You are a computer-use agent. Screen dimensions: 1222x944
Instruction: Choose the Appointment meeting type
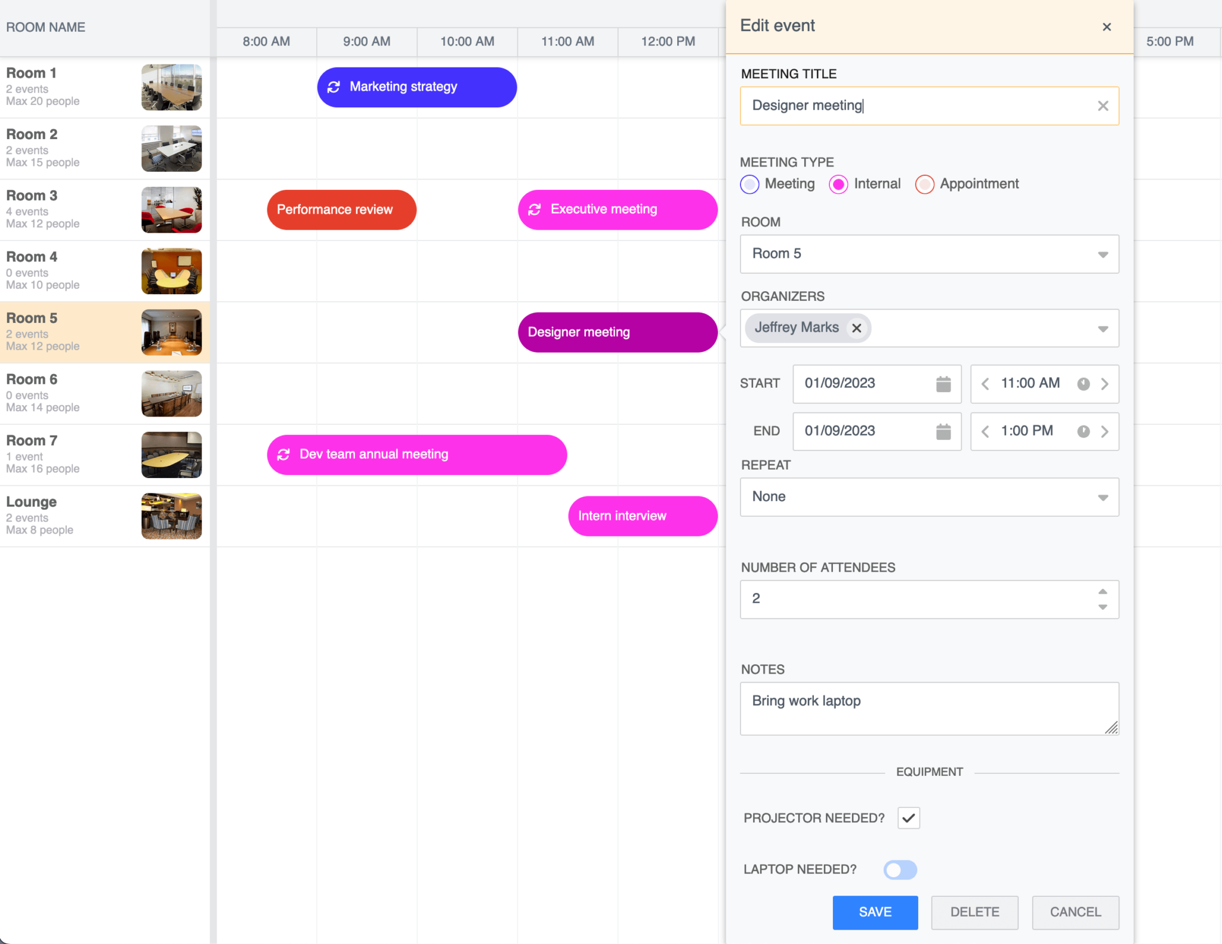925,184
